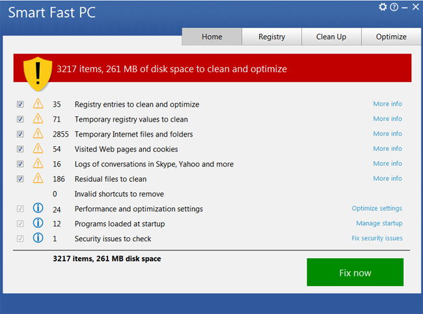423x314 pixels.
Task: Click warning icon next to Temporary Internet files
Action: pos(38,134)
